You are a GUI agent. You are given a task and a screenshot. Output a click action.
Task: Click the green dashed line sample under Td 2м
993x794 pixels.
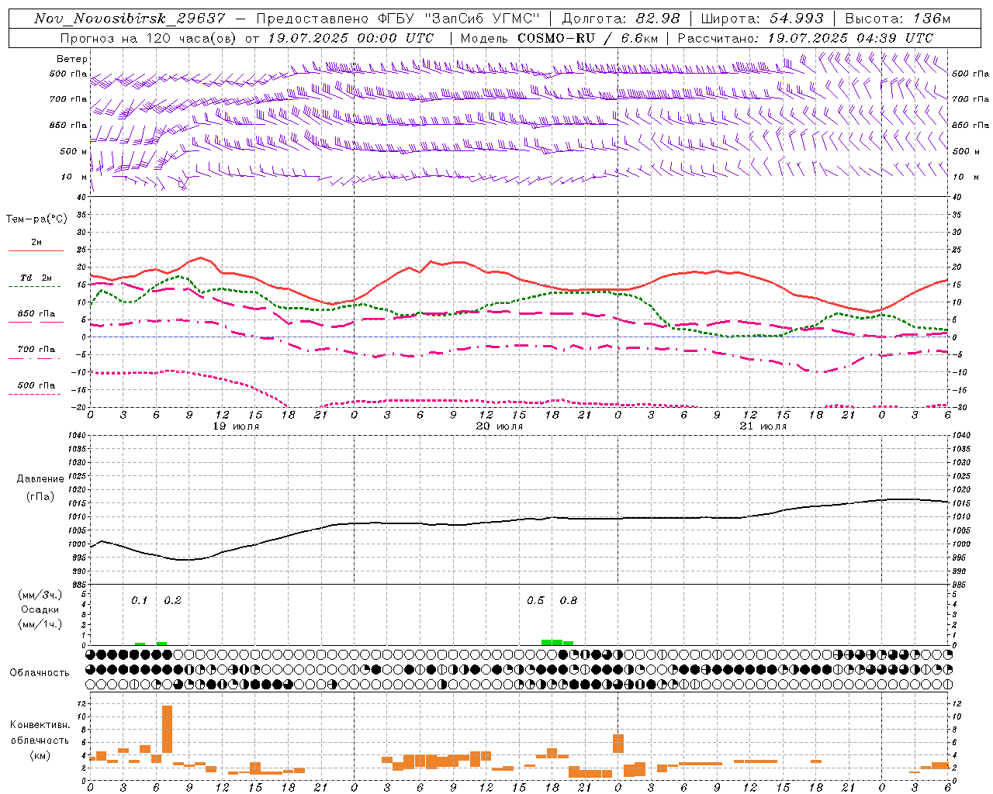tap(34, 287)
